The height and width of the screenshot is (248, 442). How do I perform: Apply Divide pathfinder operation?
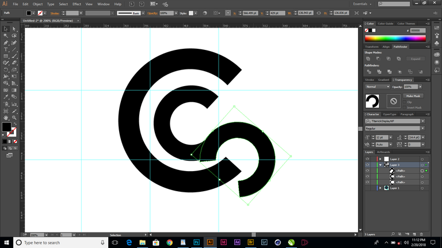(x=369, y=72)
